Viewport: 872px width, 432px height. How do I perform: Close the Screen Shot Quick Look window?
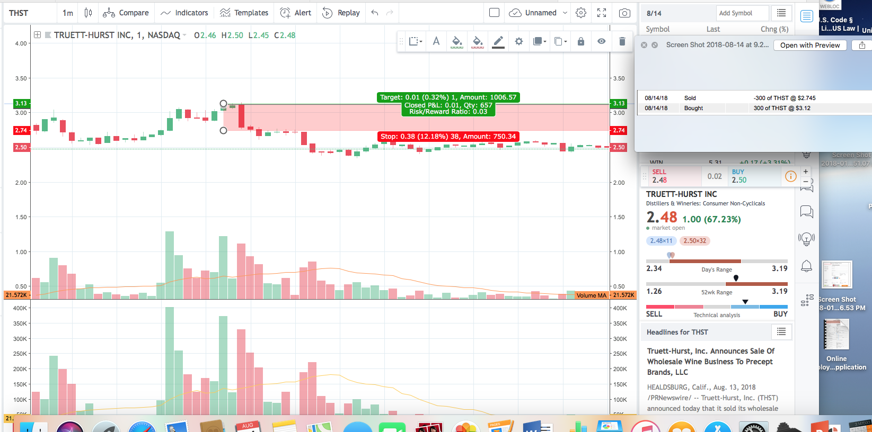(644, 45)
